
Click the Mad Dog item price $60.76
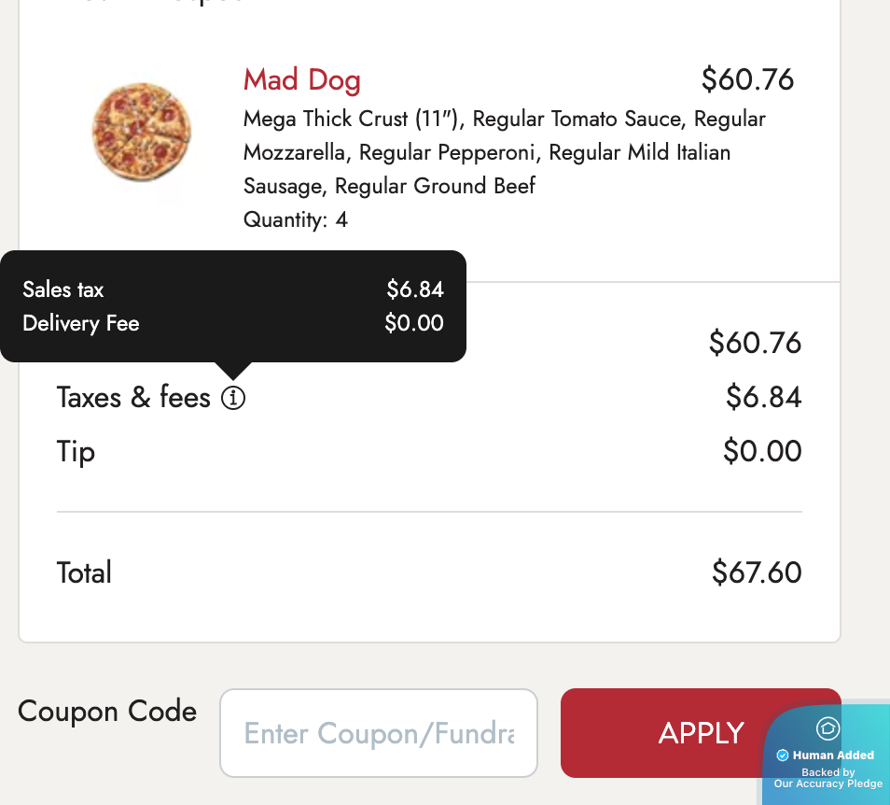[747, 80]
